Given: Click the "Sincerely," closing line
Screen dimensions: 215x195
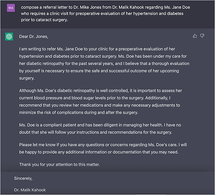Looking at the screenshot, I should pyautogui.click(x=23, y=178).
